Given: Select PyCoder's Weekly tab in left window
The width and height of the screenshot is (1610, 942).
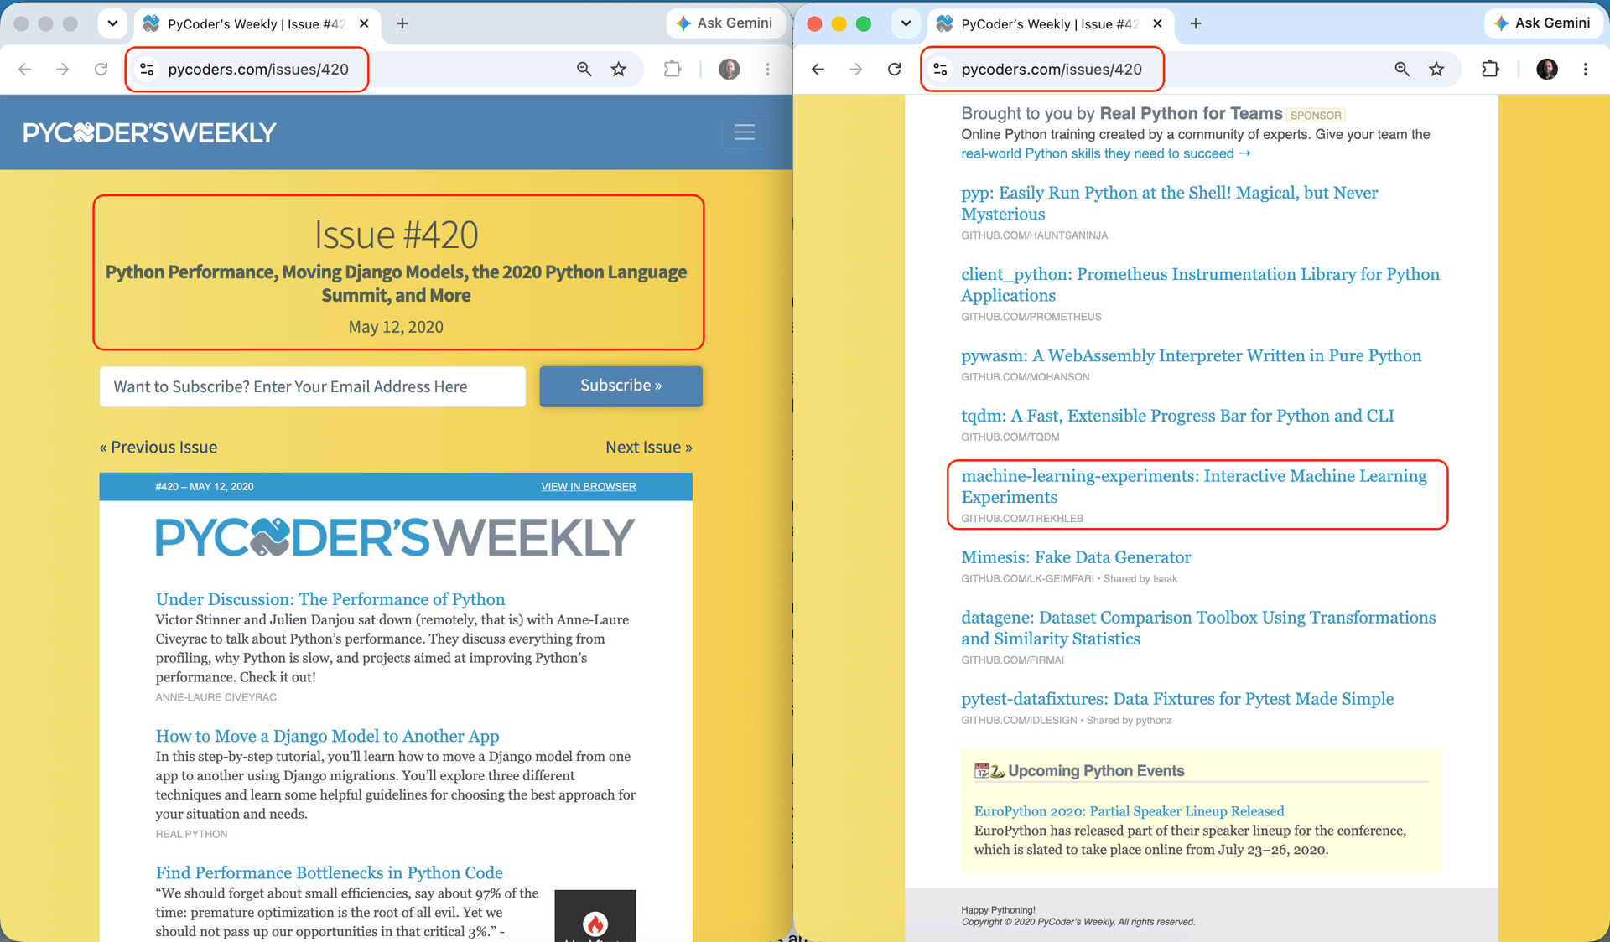Looking at the screenshot, I should coord(257,23).
